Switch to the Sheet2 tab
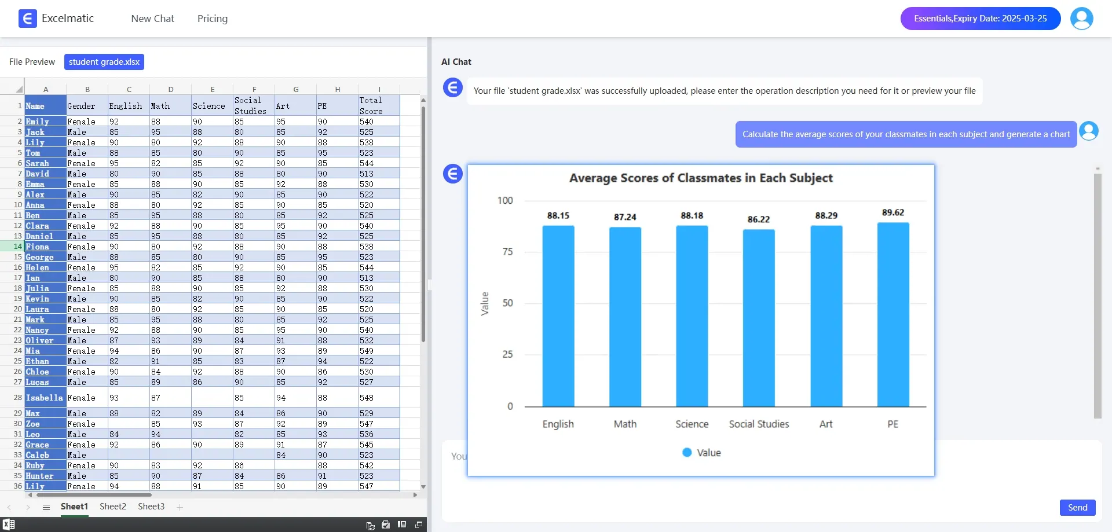 click(x=113, y=507)
